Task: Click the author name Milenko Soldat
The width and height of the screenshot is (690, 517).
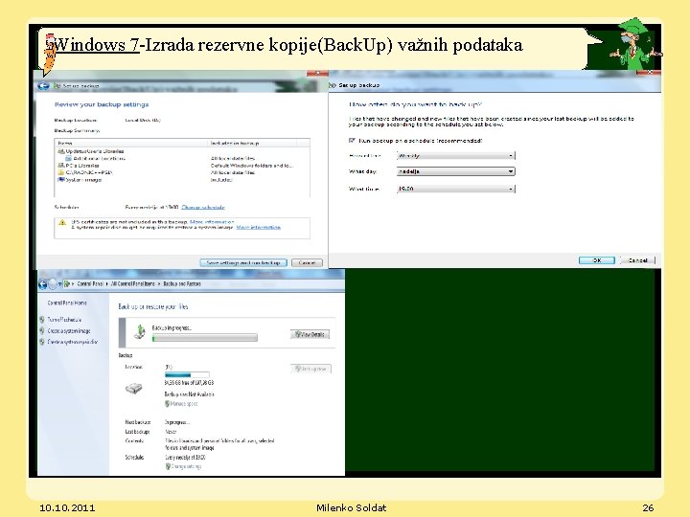Action: [x=351, y=507]
